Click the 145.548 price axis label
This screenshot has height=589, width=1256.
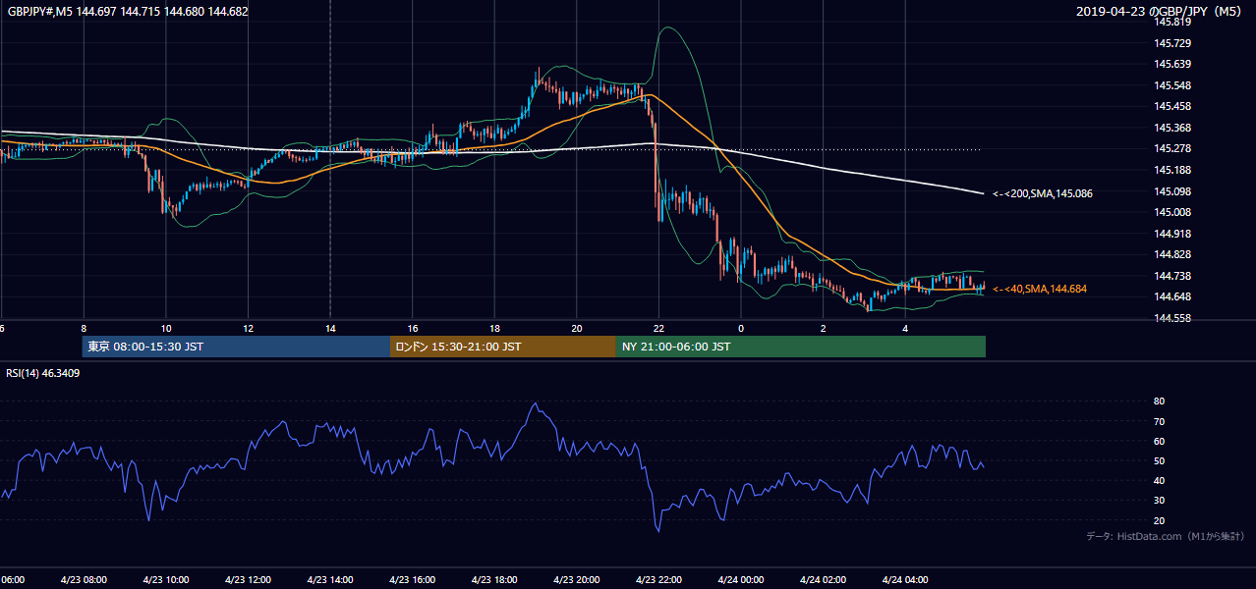pyautogui.click(x=1170, y=85)
